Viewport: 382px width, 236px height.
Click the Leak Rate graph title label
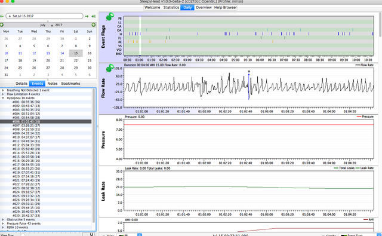pos(103,191)
